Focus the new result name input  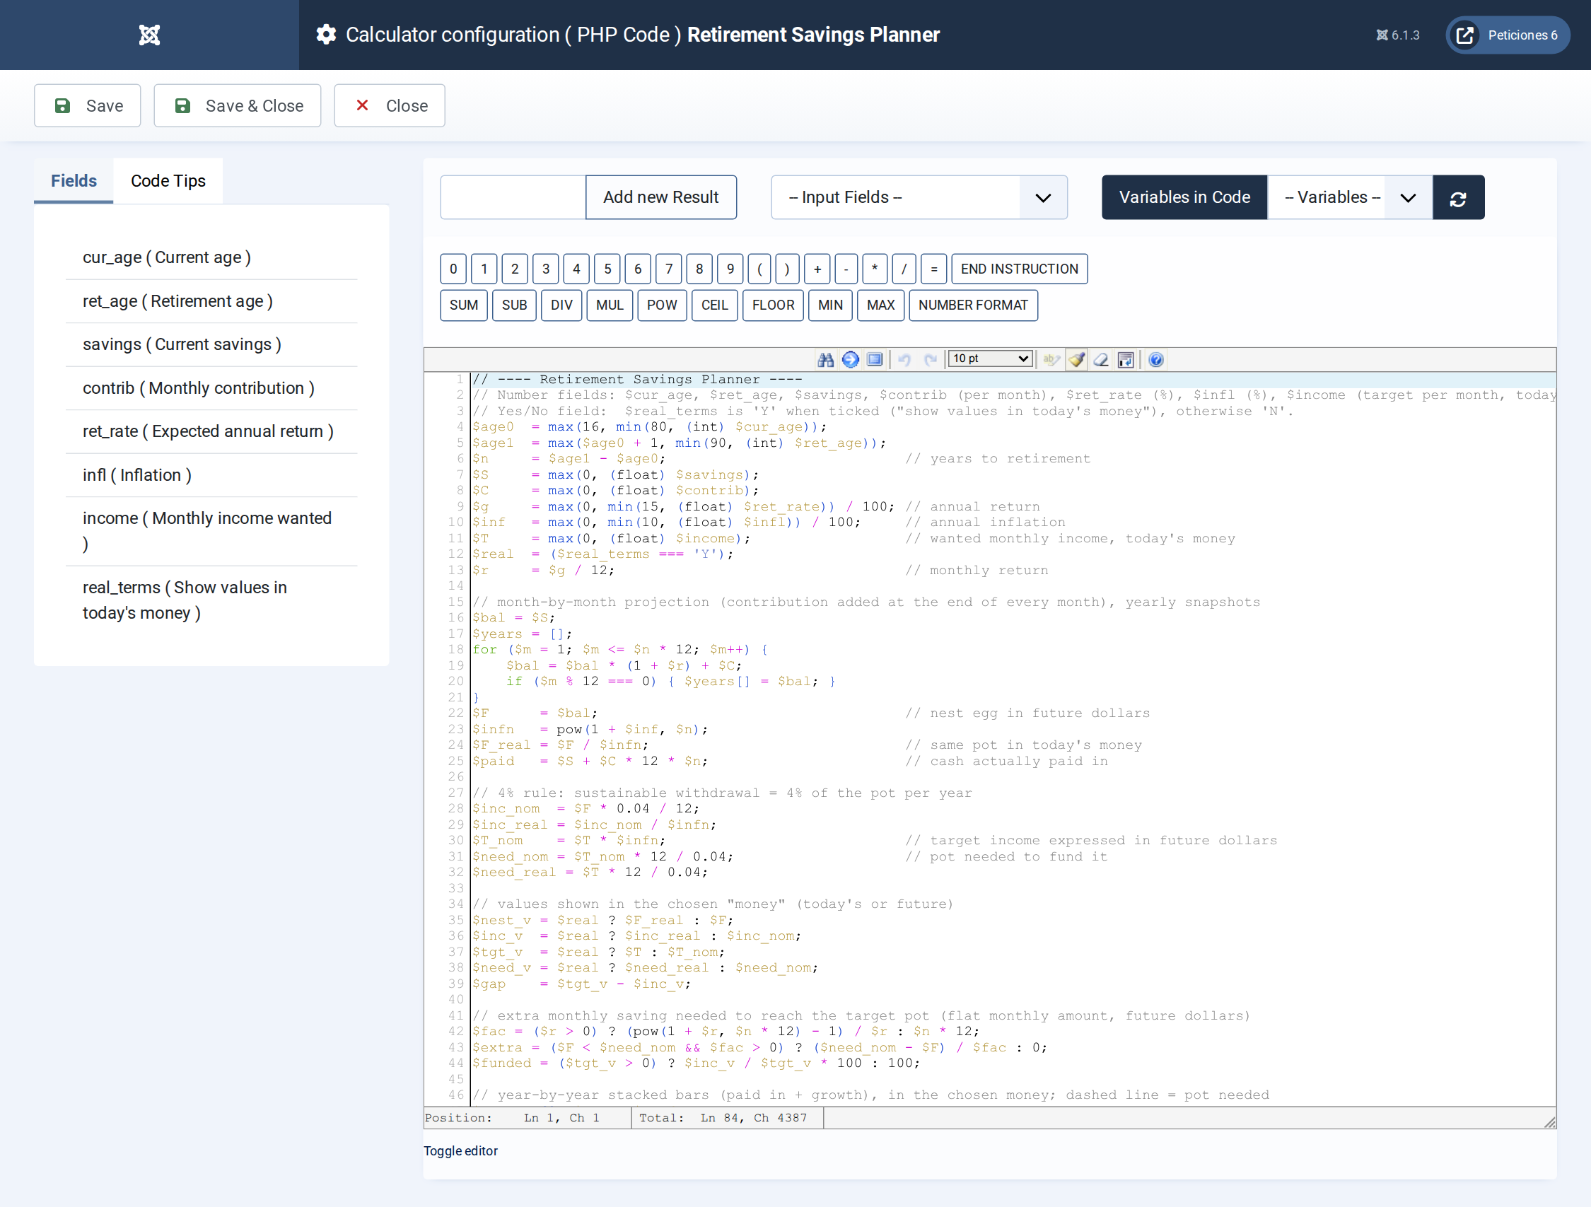click(x=513, y=197)
